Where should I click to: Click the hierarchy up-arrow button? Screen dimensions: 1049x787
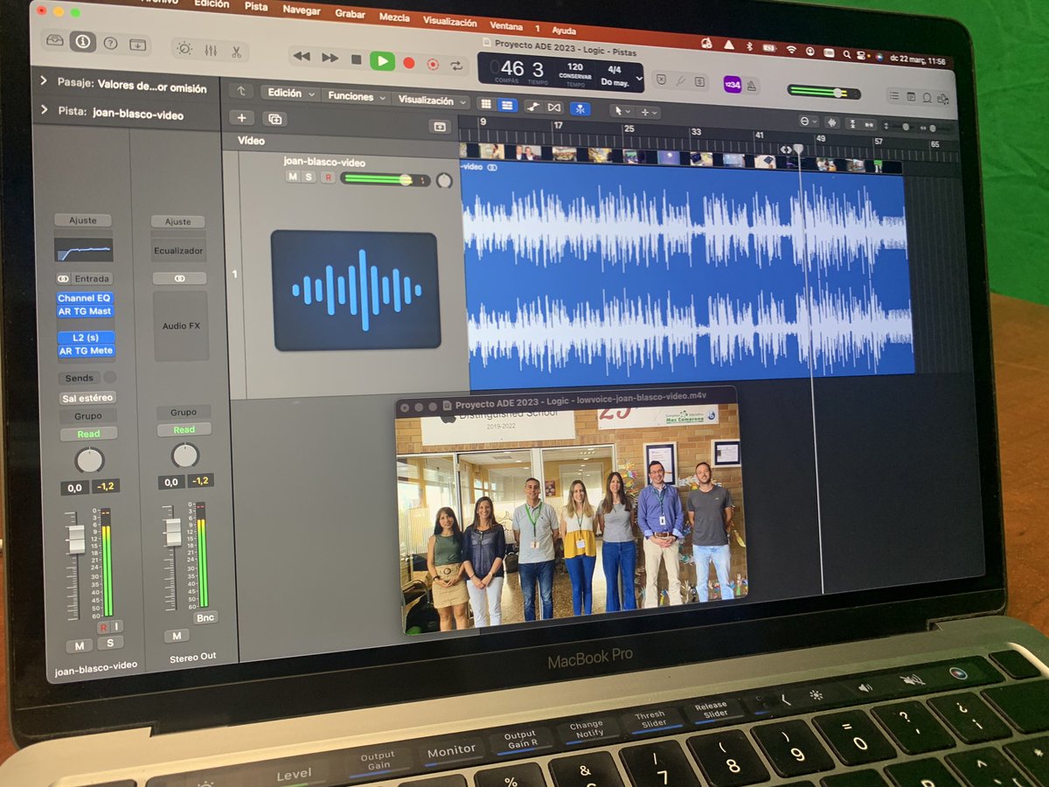click(241, 91)
